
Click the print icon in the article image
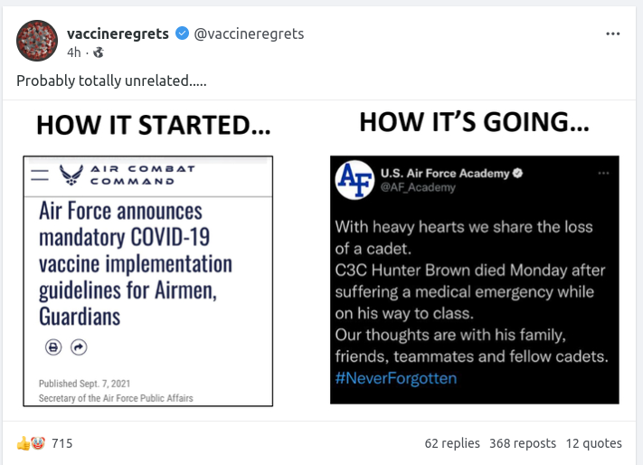click(x=52, y=347)
